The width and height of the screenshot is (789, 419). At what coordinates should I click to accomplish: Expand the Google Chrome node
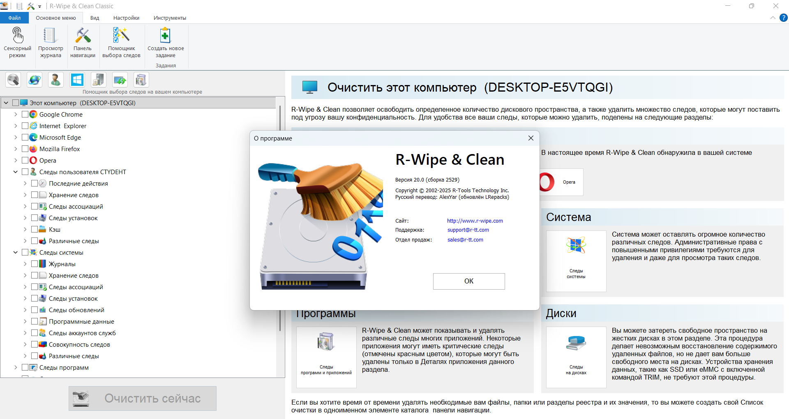click(x=16, y=114)
